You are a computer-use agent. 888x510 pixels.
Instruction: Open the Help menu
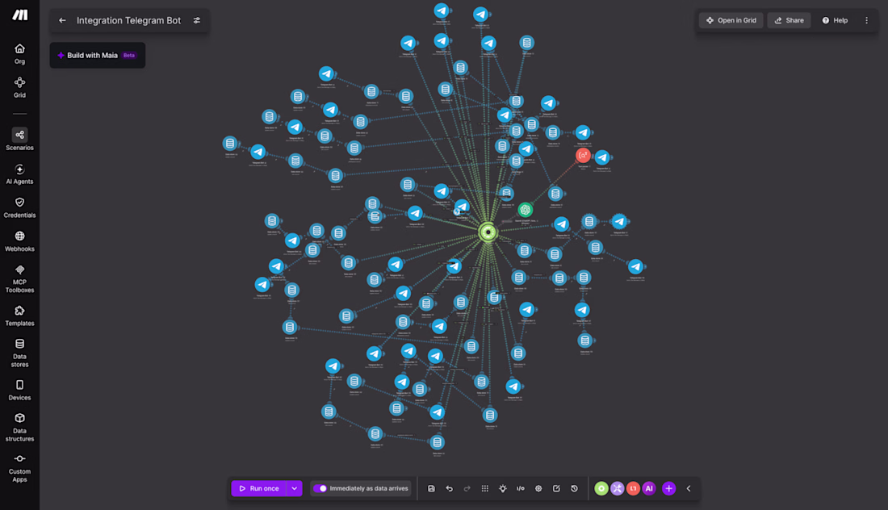pos(835,20)
